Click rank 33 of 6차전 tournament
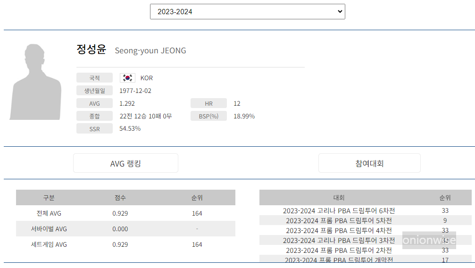Image resolution: width=475 pixels, height=268 pixels. coord(445,210)
